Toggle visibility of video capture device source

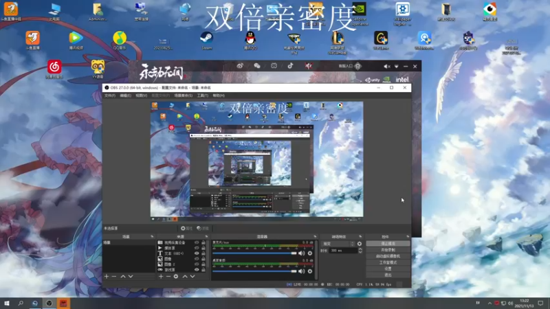(x=197, y=242)
